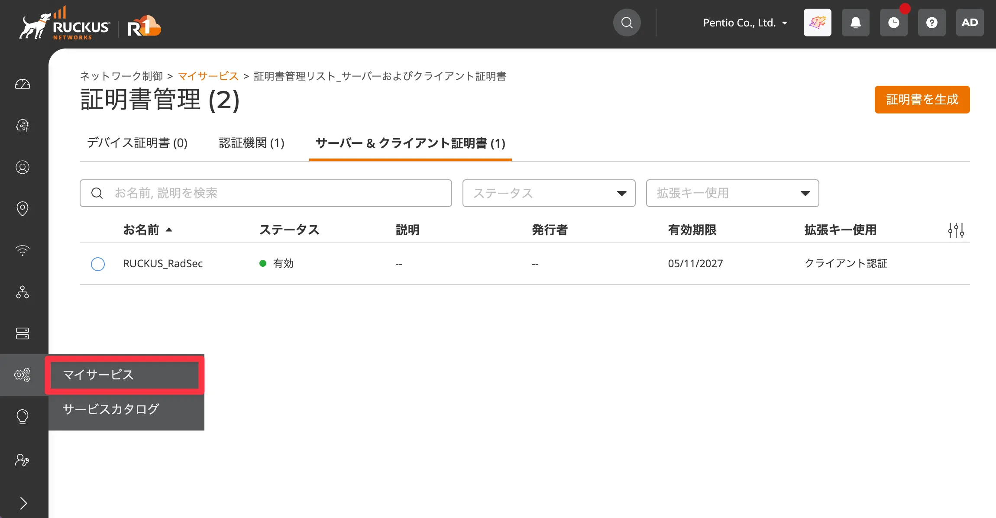Click the 05/11/2027 expiry date cell
Screen dimensions: 996x518
(x=695, y=263)
